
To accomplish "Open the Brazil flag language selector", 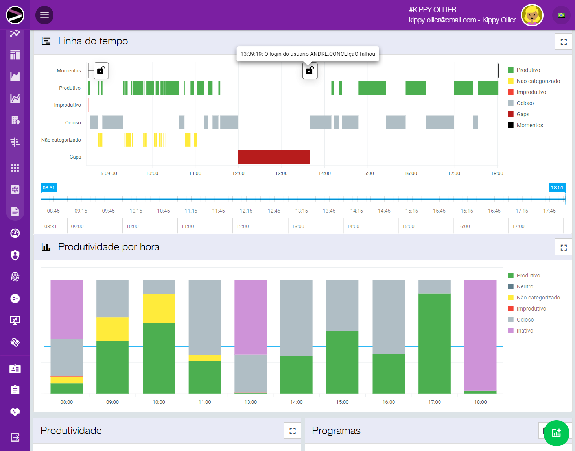I will (x=561, y=15).
